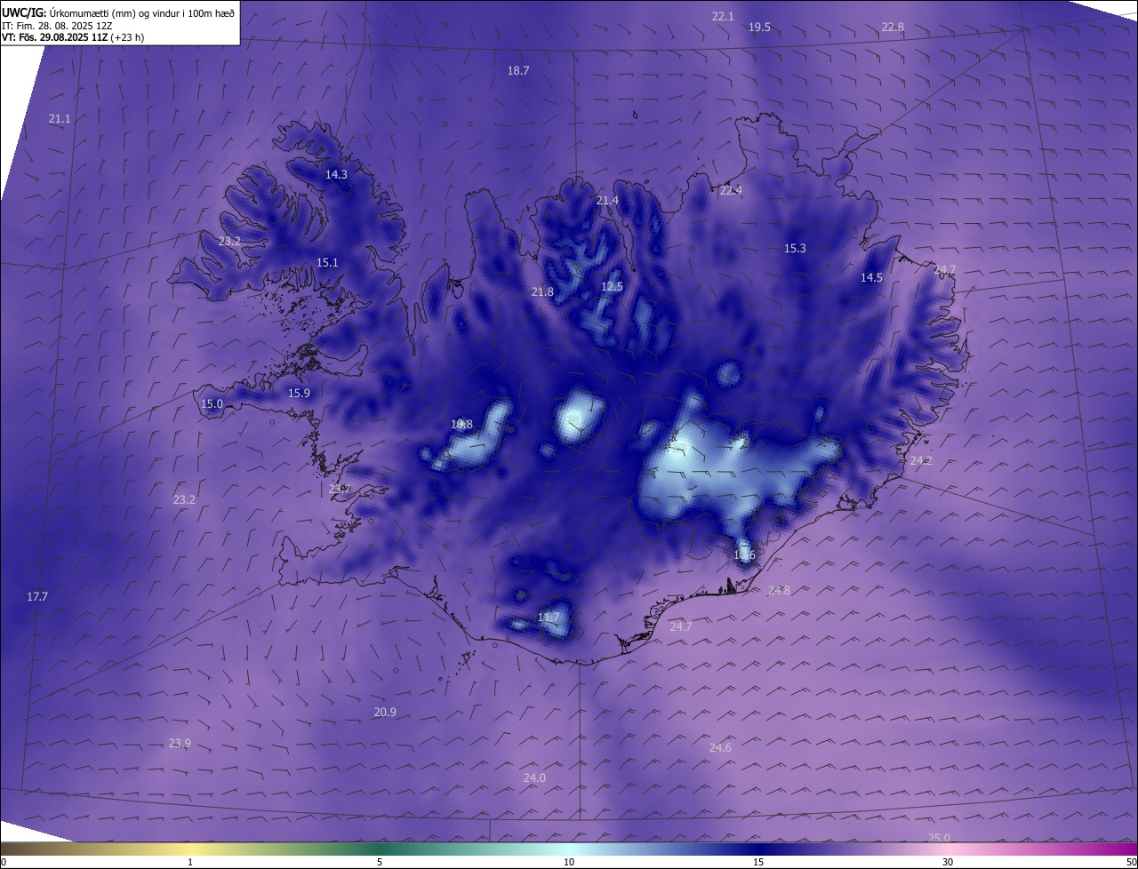This screenshot has height=869, width=1138.
Task: Click the precipitable water colour scale bar
Action: click(x=569, y=849)
